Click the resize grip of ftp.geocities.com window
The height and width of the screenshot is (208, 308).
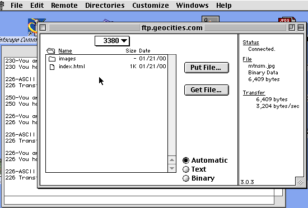point(300,182)
